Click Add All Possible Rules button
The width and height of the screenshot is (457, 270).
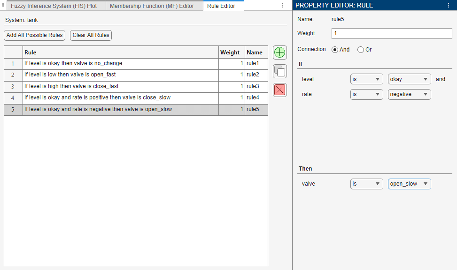click(x=35, y=35)
